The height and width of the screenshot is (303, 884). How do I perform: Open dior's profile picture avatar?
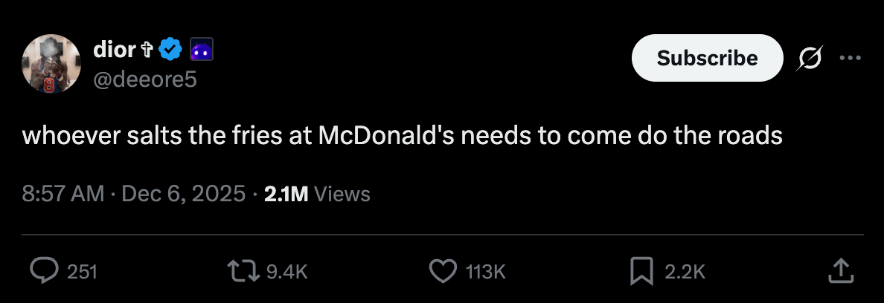(x=51, y=63)
